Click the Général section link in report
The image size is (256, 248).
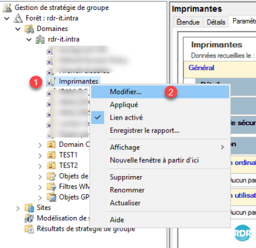coord(201,68)
